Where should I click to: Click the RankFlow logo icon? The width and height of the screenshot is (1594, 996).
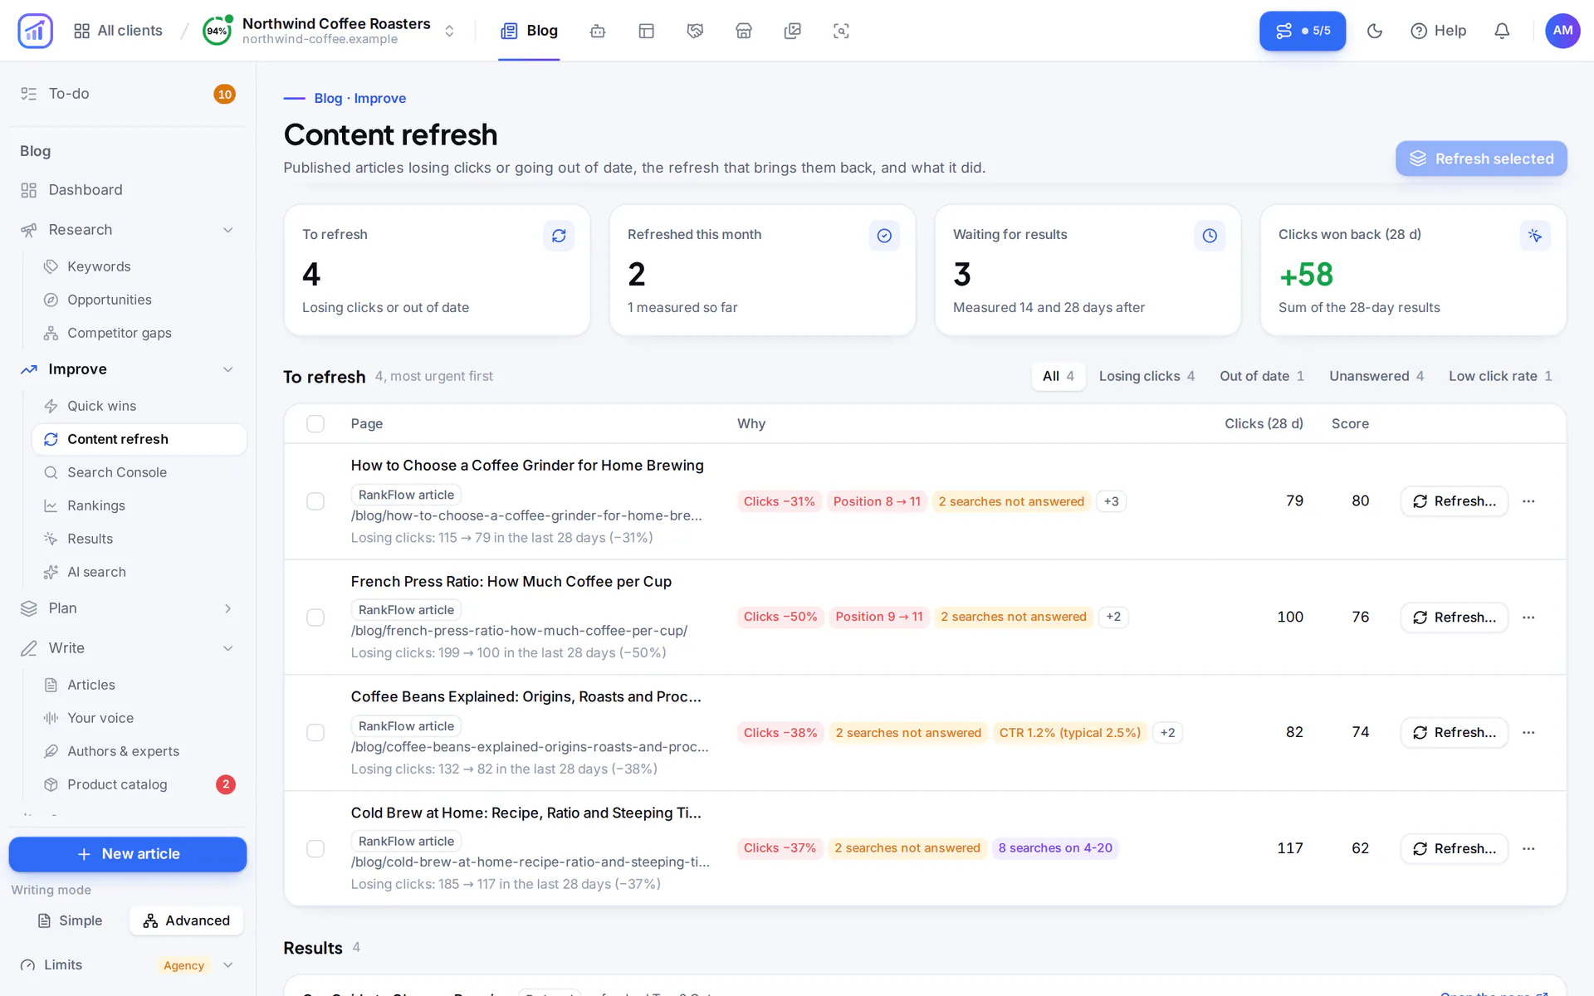point(35,31)
